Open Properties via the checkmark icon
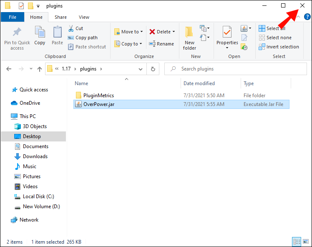Viewport: 312px width, 247px height. tap(227, 32)
